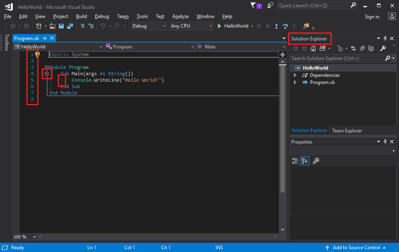Click the Navigate Backward toolbar icon
Viewport: 399px width, 252px height.
(x=12, y=26)
